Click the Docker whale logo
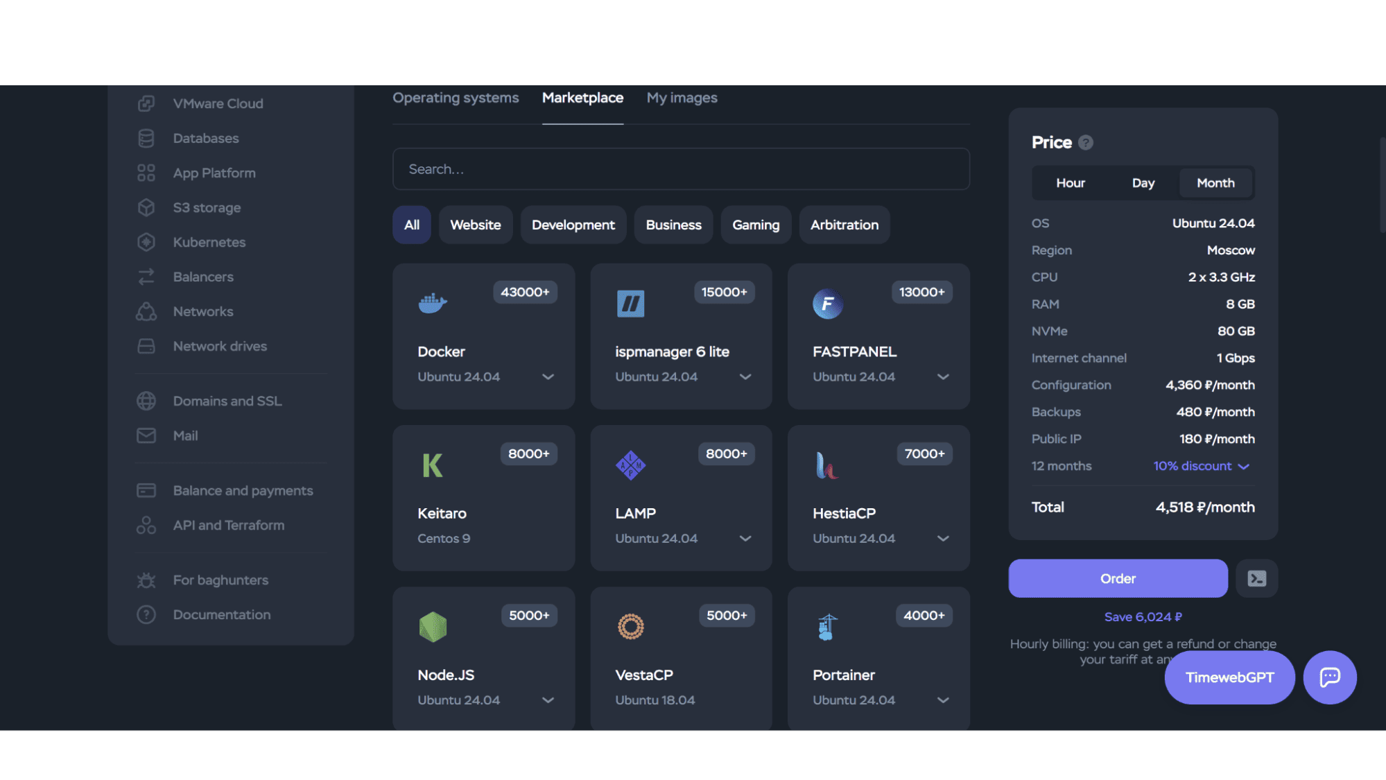Viewport: 1386px width, 780px height. [433, 303]
